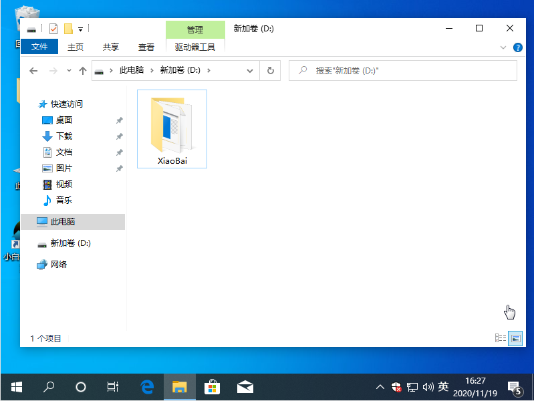Open Microsoft Edge from the taskbar
The image size is (534, 401).
(x=148, y=386)
